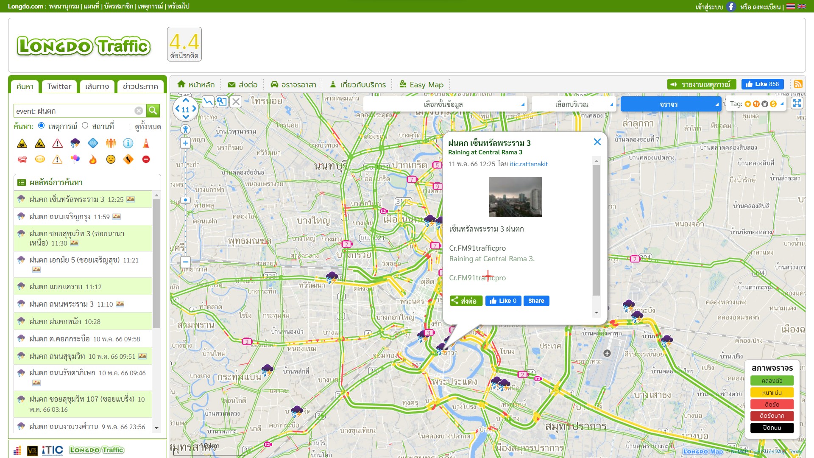Select the เหตุการณ์ radio button
The width and height of the screenshot is (814, 458).
click(x=42, y=126)
